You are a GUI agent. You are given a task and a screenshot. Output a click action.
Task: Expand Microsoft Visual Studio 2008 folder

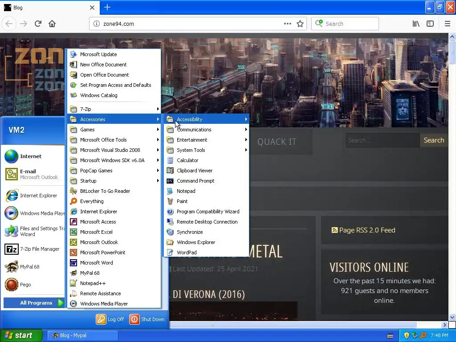114,150
